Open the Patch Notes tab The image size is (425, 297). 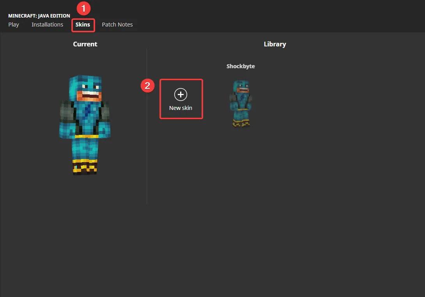117,25
